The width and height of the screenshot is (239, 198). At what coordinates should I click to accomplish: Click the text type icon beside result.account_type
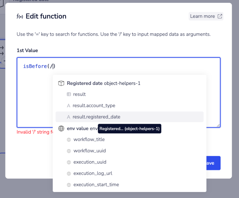pyautogui.click(x=69, y=106)
